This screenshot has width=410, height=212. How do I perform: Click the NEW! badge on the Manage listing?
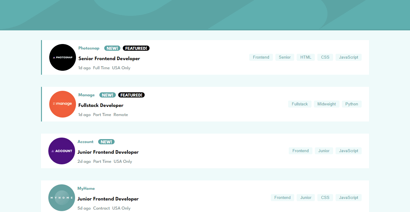tap(107, 95)
